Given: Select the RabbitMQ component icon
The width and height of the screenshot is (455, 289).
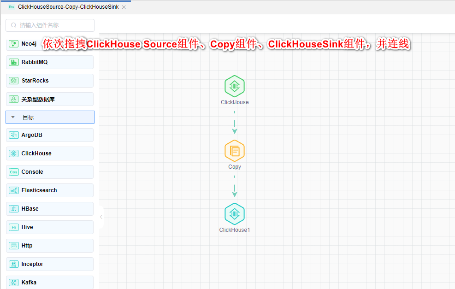Looking at the screenshot, I should coord(13,62).
